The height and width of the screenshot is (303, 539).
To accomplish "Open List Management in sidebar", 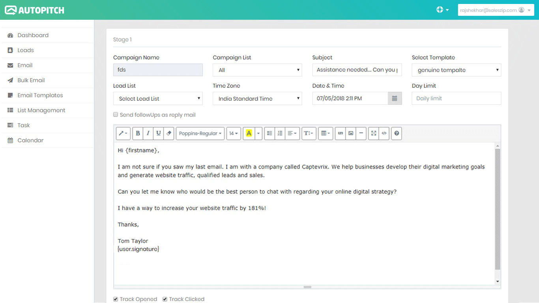I will pyautogui.click(x=47, y=110).
